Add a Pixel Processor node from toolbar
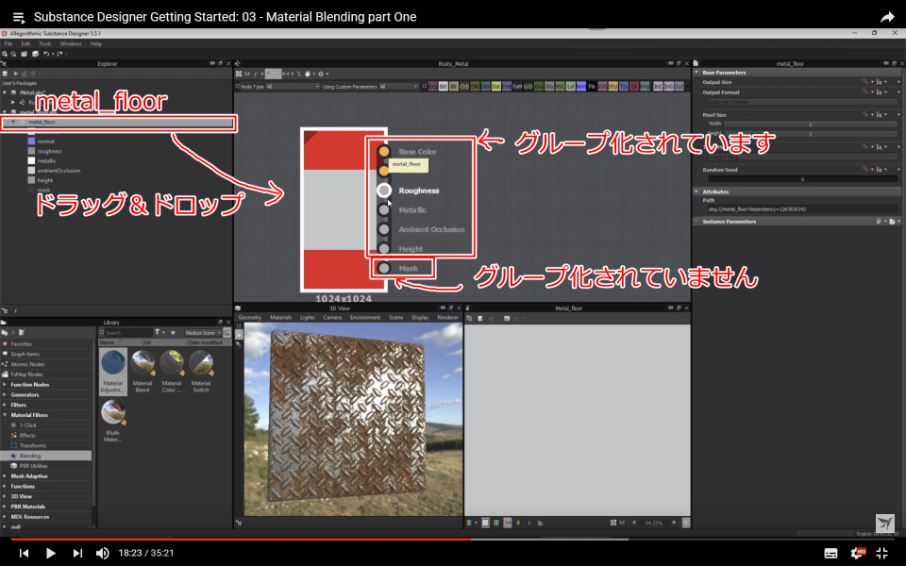 pos(591,87)
